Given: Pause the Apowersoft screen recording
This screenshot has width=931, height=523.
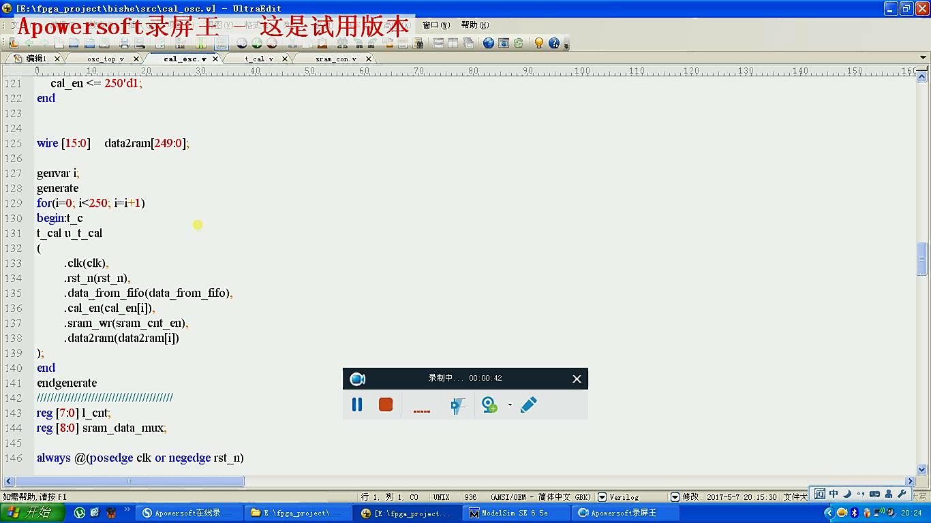Looking at the screenshot, I should point(356,405).
